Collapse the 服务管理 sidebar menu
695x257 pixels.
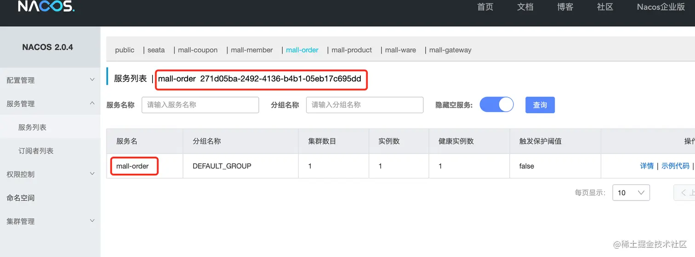(50, 103)
